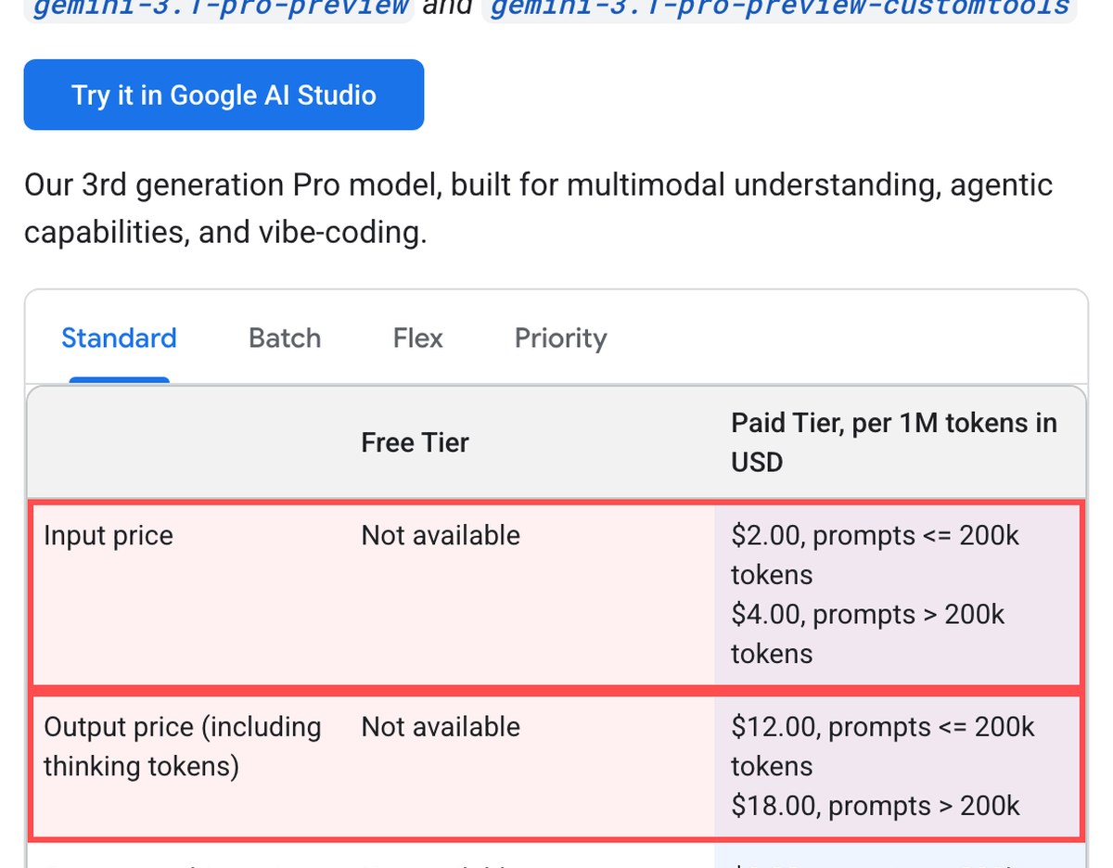Image resolution: width=1113 pixels, height=868 pixels.
Task: Open the Flex pricing tab
Action: coord(418,338)
